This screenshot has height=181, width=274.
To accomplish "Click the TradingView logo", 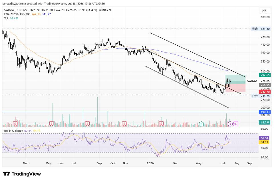I will (22, 174).
